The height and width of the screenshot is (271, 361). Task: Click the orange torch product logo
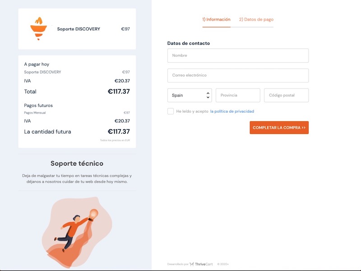coord(39,28)
